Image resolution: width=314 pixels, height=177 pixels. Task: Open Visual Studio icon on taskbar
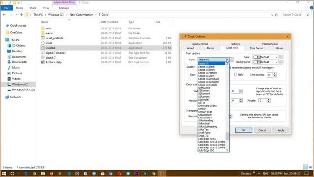(77, 173)
